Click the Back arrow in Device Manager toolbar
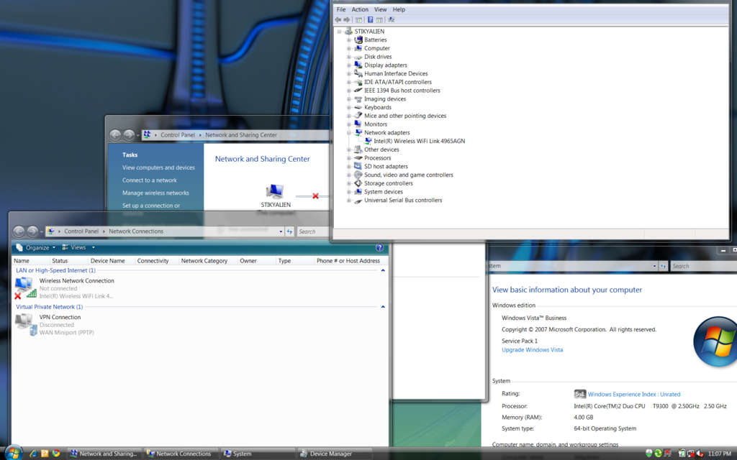 point(338,19)
